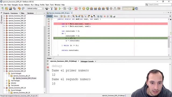
Task: Minimize the Projects panel
Action: (x=44, y=13)
